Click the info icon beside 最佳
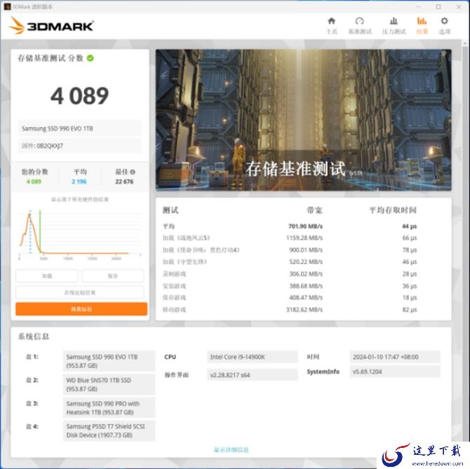 coord(133,172)
